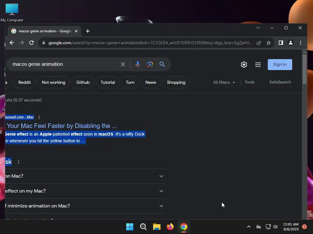313x234 pixels.
Task: Click the scrollbar up arrow
Action: pos(304,52)
